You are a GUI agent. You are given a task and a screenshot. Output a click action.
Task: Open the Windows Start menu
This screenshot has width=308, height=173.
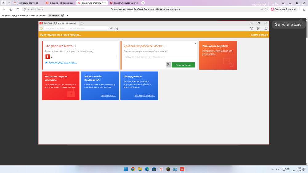(126, 169)
